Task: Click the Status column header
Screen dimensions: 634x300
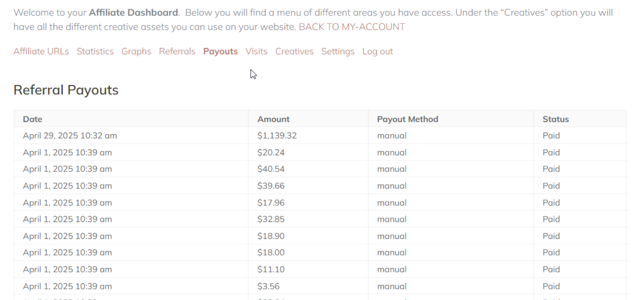Action: (556, 119)
